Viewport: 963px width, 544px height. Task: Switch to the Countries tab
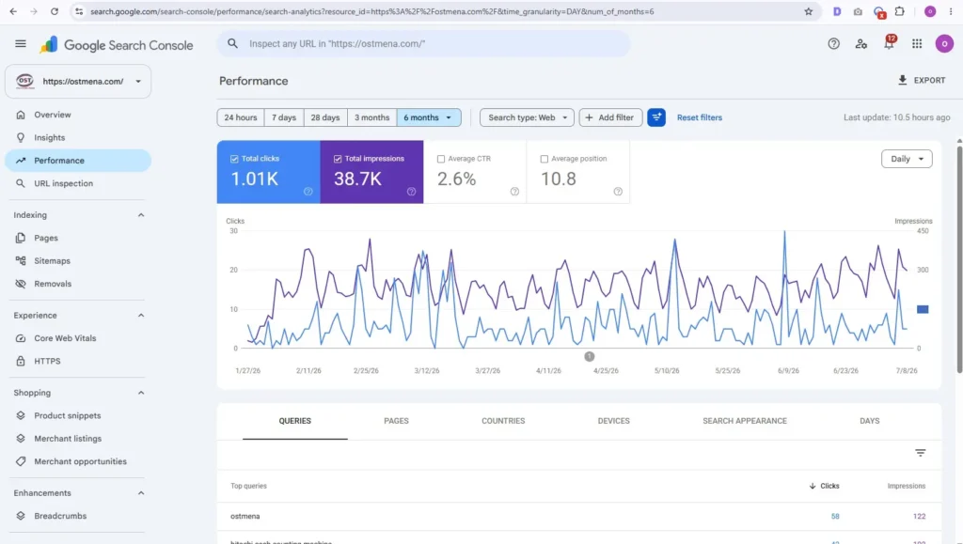503,421
